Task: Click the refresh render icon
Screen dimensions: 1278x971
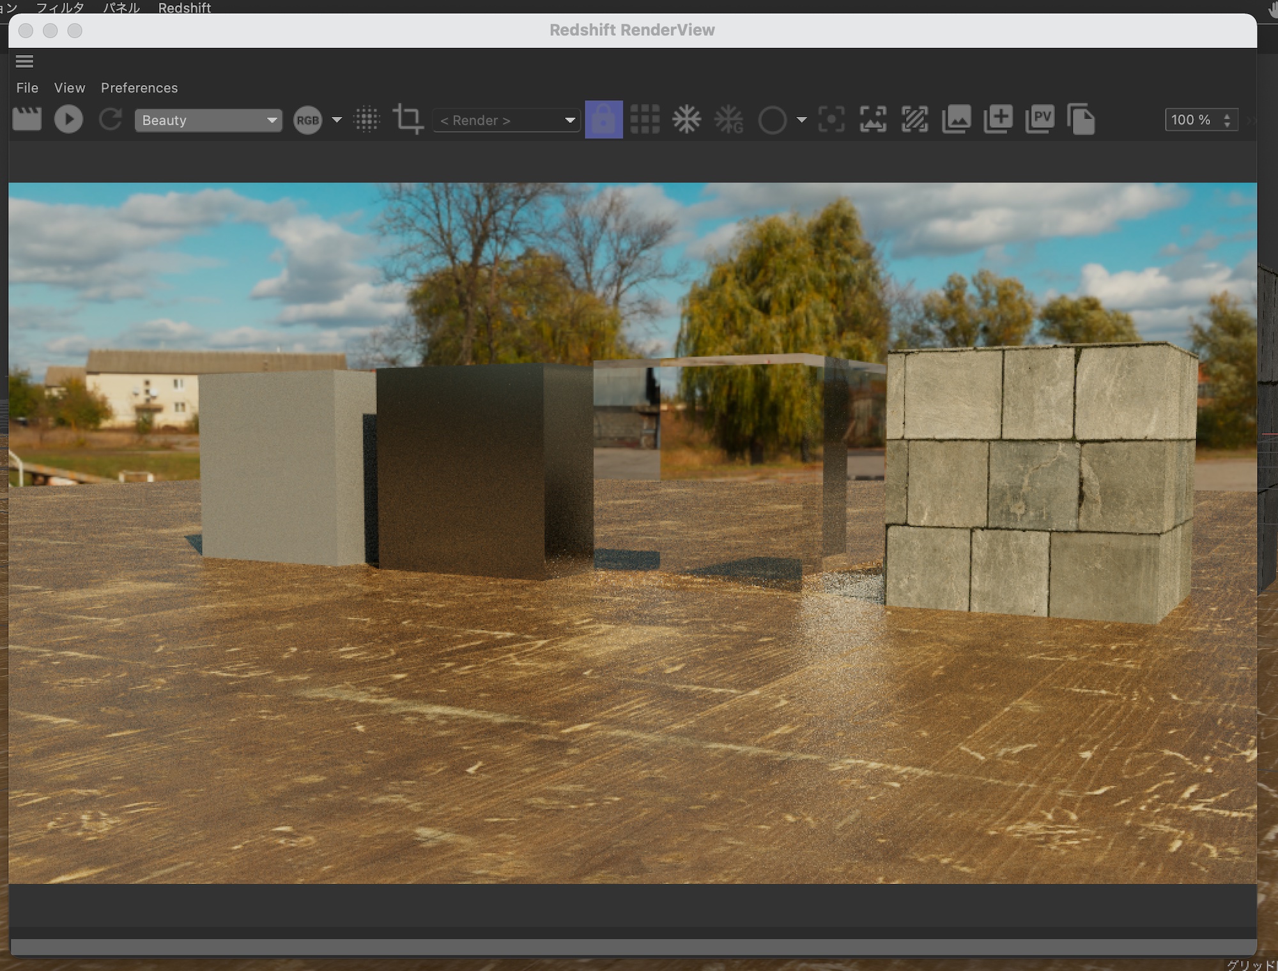Action: (x=111, y=119)
